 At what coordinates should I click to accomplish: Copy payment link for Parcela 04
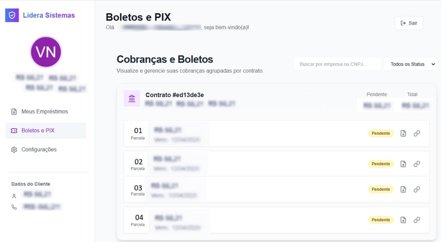point(417,220)
